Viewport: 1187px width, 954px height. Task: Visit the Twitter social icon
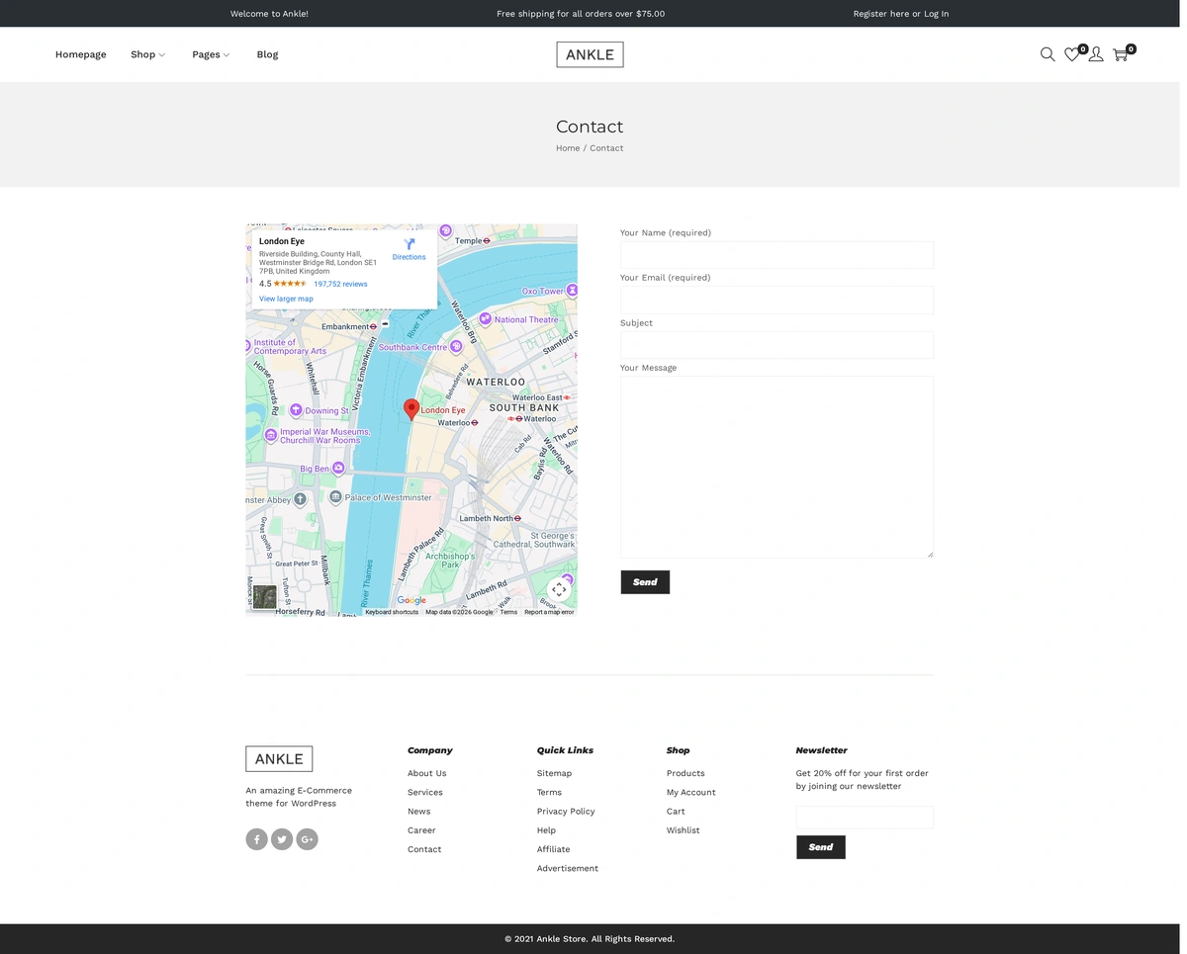tap(282, 839)
